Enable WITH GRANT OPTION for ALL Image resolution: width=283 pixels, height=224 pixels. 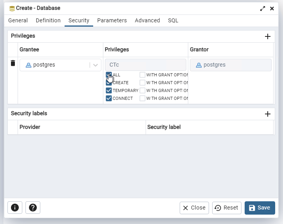pyautogui.click(x=142, y=75)
